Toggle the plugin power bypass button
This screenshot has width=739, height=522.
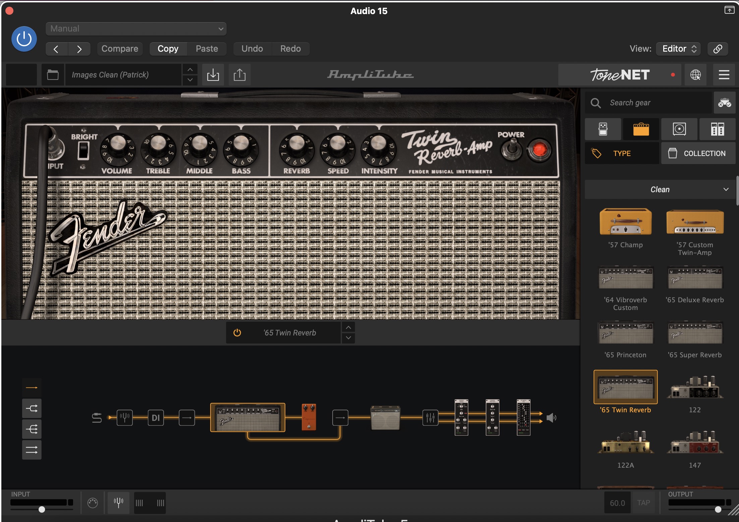[x=24, y=39]
